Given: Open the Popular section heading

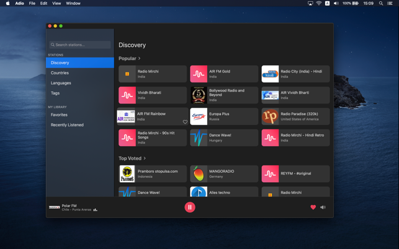Looking at the screenshot, I should click(x=127, y=58).
